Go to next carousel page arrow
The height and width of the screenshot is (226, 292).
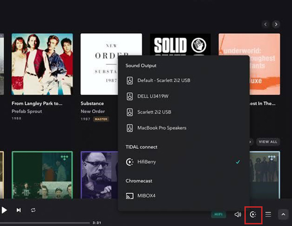click(x=276, y=25)
